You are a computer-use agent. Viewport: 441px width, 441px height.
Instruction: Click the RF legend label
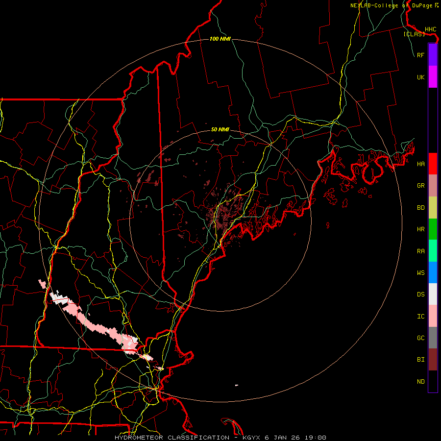click(x=420, y=55)
